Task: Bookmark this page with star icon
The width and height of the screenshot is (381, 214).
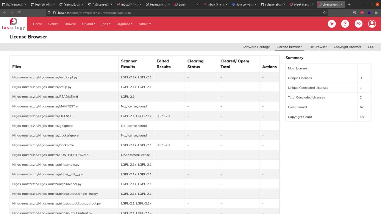Action: point(325,13)
